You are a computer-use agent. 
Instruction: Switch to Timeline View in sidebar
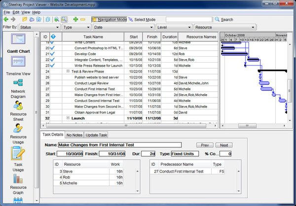click(x=18, y=62)
